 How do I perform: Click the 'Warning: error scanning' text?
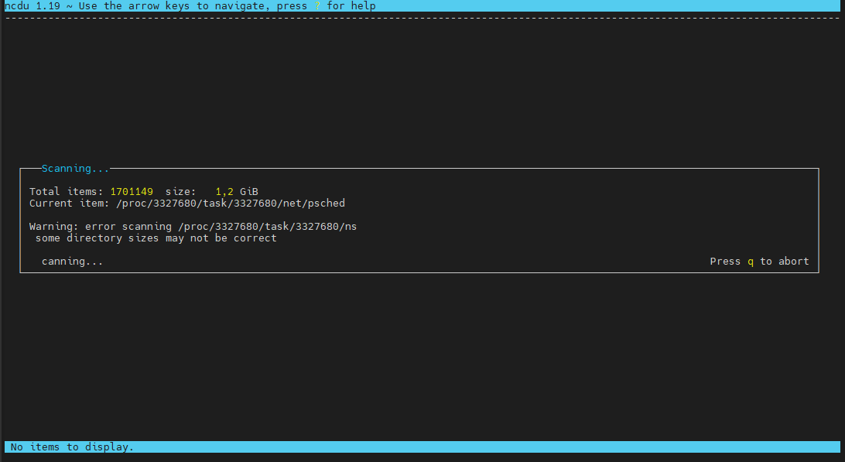point(101,227)
